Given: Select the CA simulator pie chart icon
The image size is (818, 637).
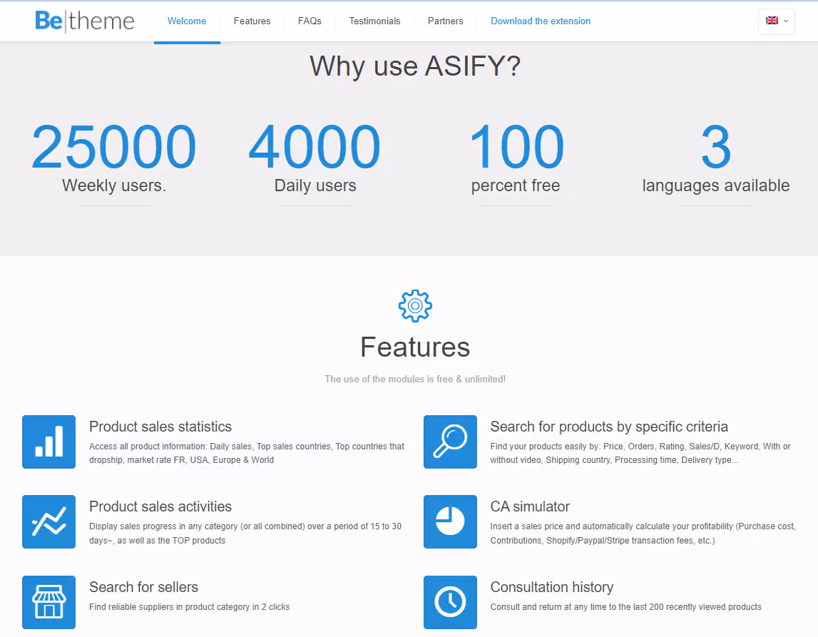Looking at the screenshot, I should click(450, 521).
